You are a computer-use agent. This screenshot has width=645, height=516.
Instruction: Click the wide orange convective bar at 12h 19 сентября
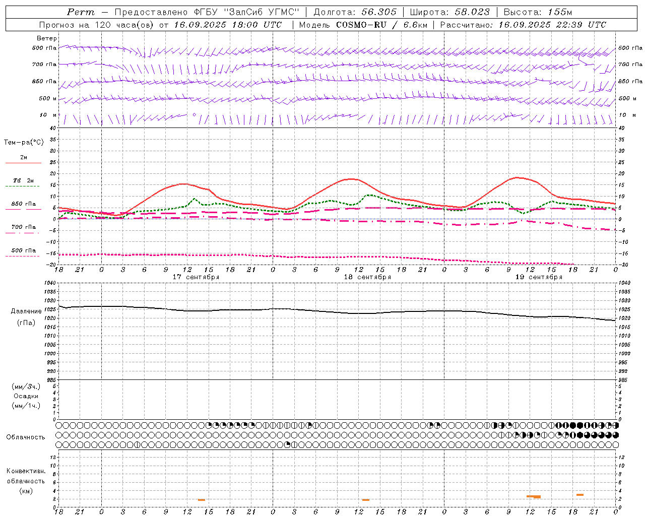click(534, 497)
